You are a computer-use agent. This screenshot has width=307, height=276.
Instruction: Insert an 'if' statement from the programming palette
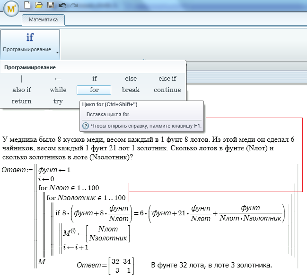(x=95, y=79)
